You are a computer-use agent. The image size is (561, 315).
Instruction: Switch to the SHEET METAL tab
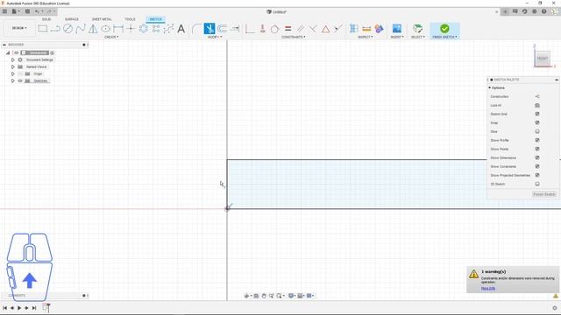point(102,19)
